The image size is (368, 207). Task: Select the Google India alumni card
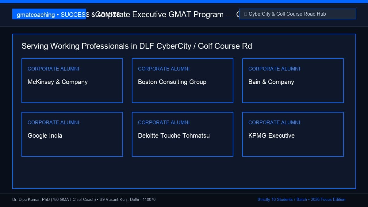tap(72, 134)
